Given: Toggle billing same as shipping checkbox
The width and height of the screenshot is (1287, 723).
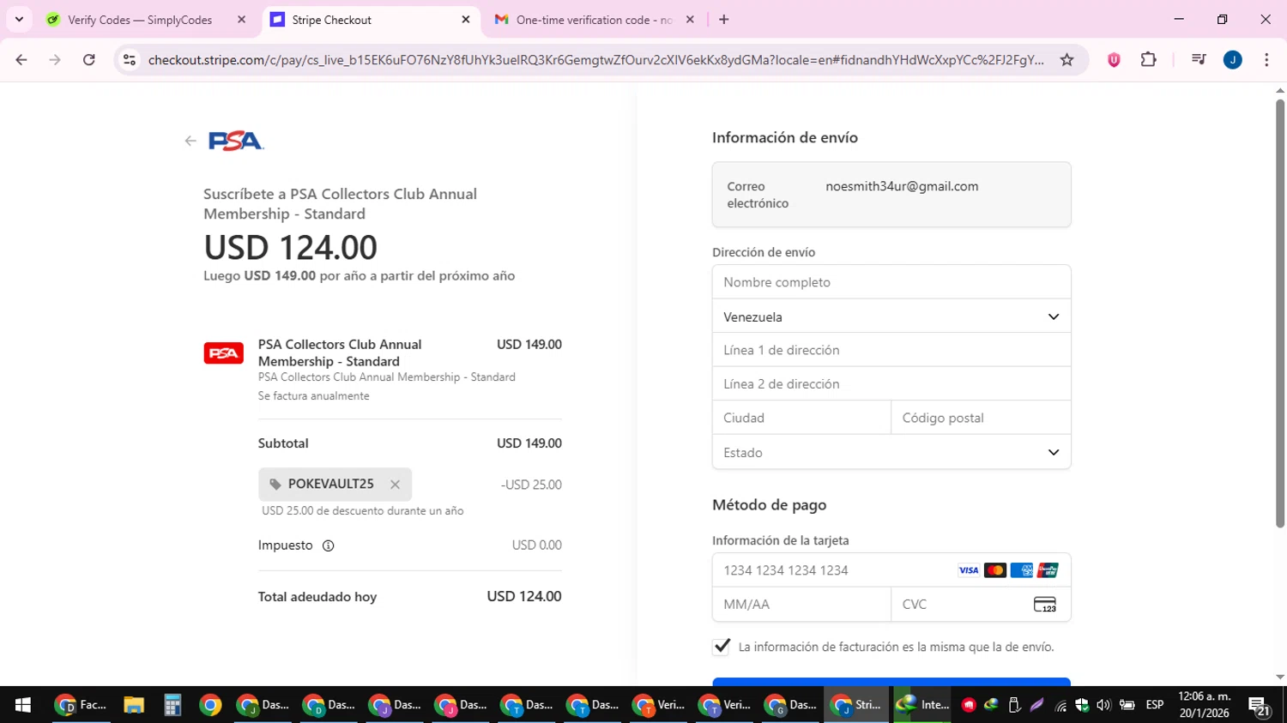Looking at the screenshot, I should click(x=722, y=647).
